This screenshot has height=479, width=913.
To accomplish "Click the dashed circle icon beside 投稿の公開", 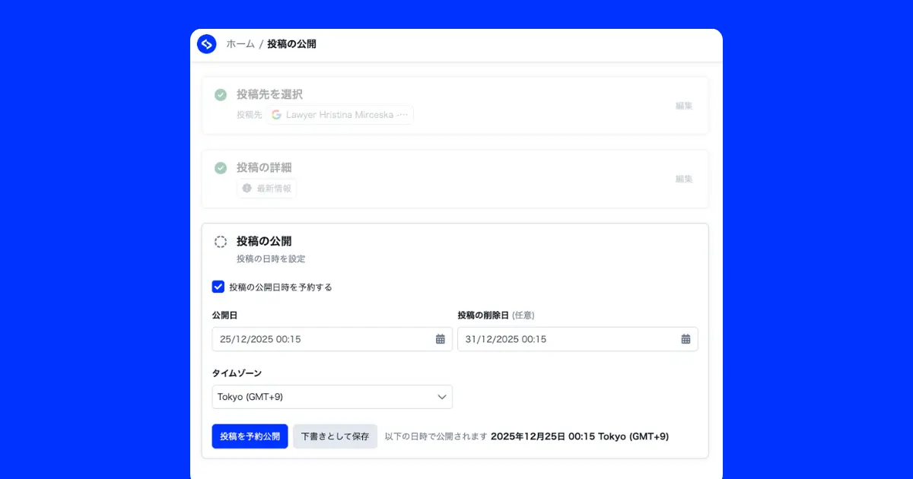I will coord(220,242).
